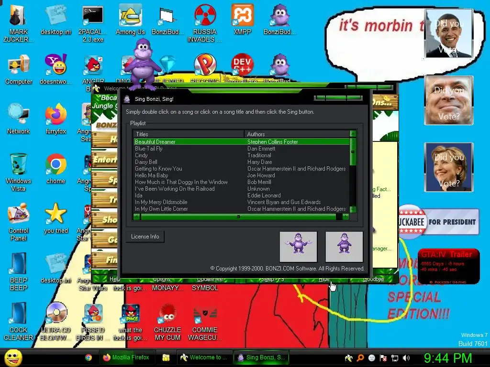
Task: Sort playlist by Titles column header
Action: point(189,134)
